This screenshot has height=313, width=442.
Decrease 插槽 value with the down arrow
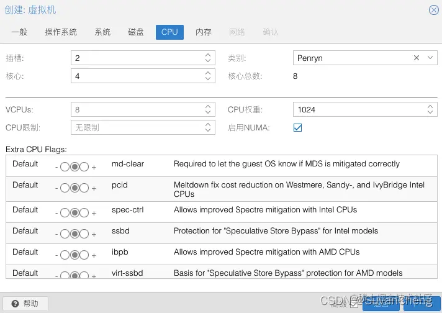pos(208,60)
